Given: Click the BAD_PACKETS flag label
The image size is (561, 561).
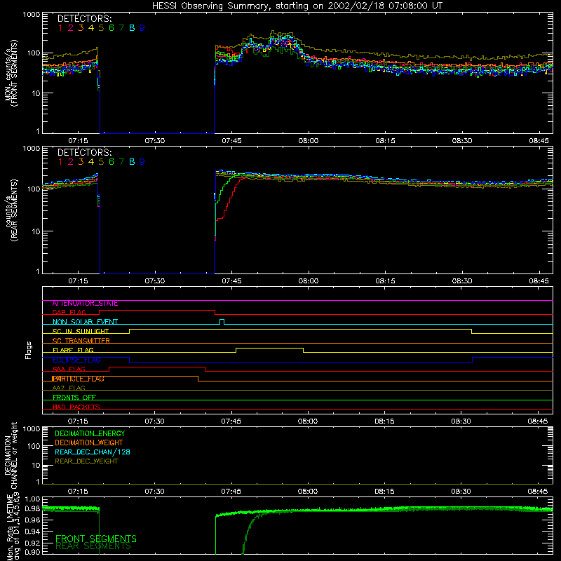Looking at the screenshot, I should (x=76, y=407).
